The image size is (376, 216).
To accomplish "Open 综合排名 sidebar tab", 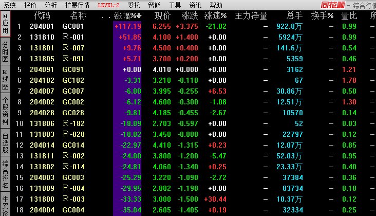I will click(5, 174).
